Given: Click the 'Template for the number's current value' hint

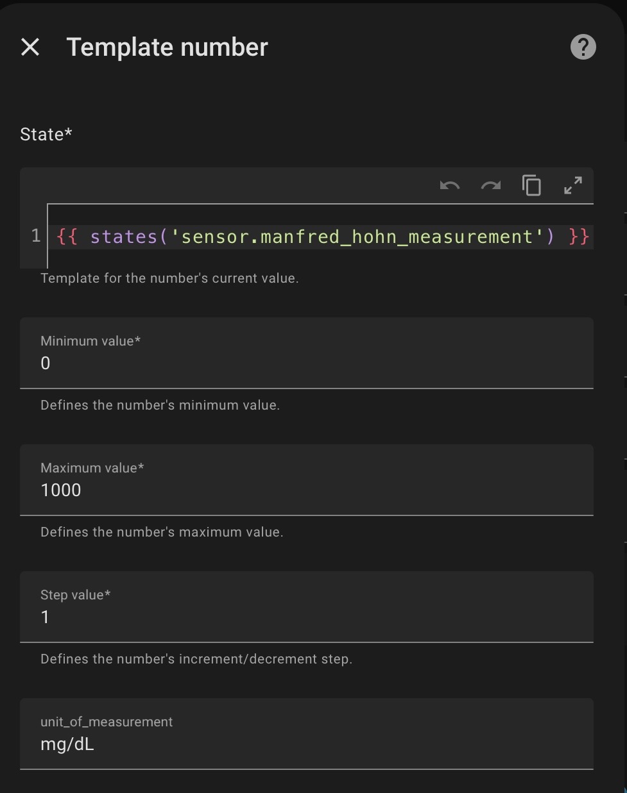Looking at the screenshot, I should pyautogui.click(x=169, y=278).
